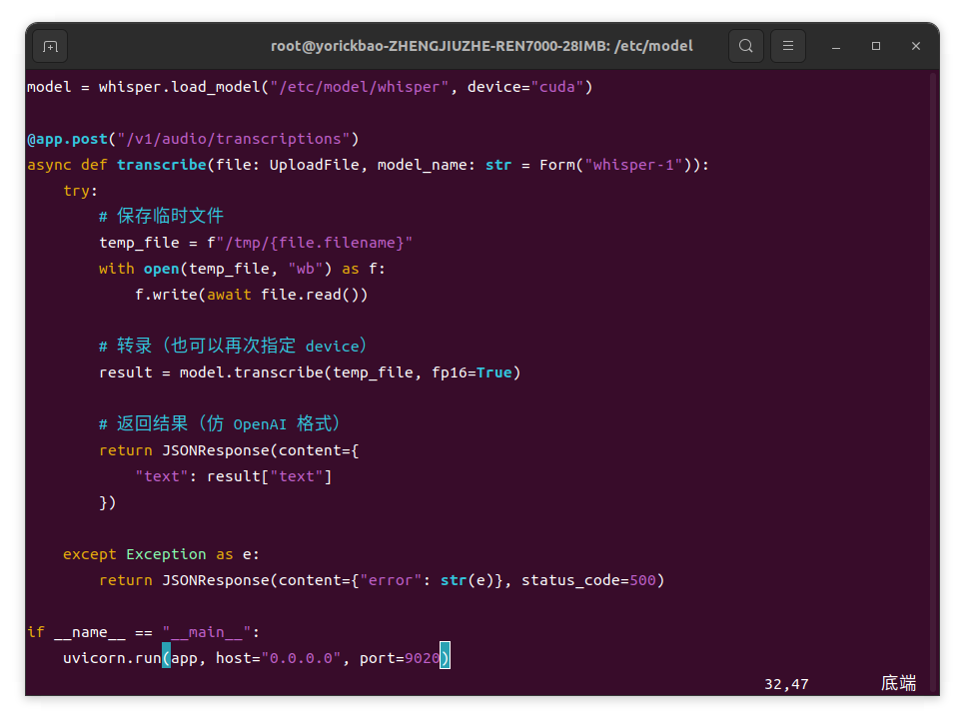Open the terminal search
The width and height of the screenshot is (965, 724).
(x=746, y=46)
